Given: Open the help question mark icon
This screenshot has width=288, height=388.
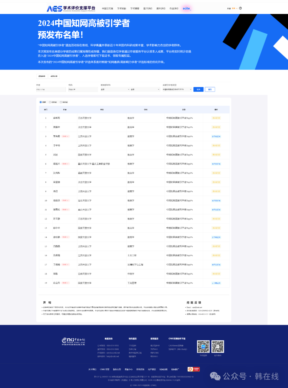Looking at the screenshot, I should [x=240, y=8].
